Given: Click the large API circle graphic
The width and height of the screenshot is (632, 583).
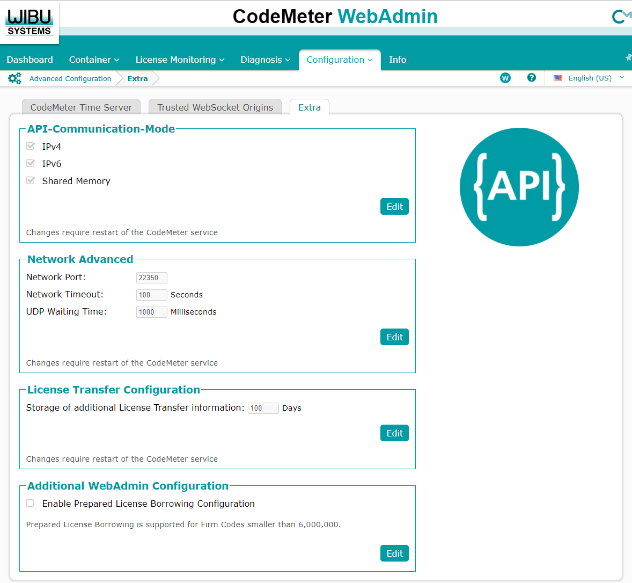Looking at the screenshot, I should point(519,187).
